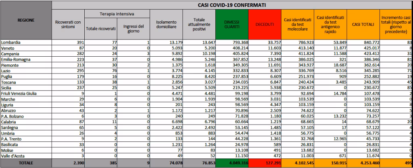Click the CASI COVID-19 CONFERMATI title

[232, 5]
